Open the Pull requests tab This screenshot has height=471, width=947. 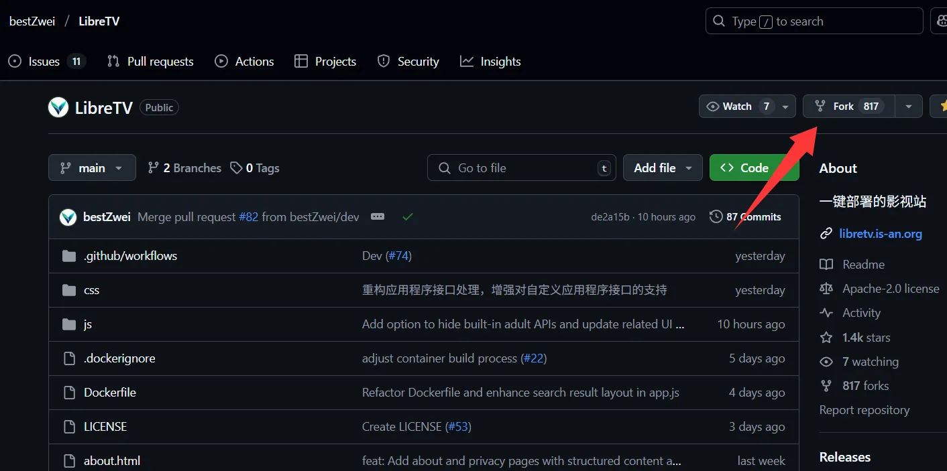pos(150,62)
